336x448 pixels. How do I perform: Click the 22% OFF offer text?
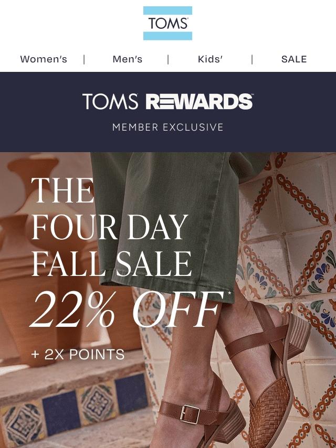tap(127, 309)
